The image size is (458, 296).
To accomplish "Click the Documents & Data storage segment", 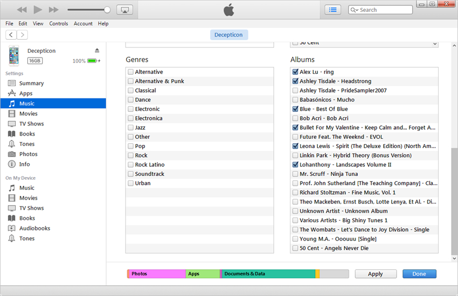I will coord(268,274).
